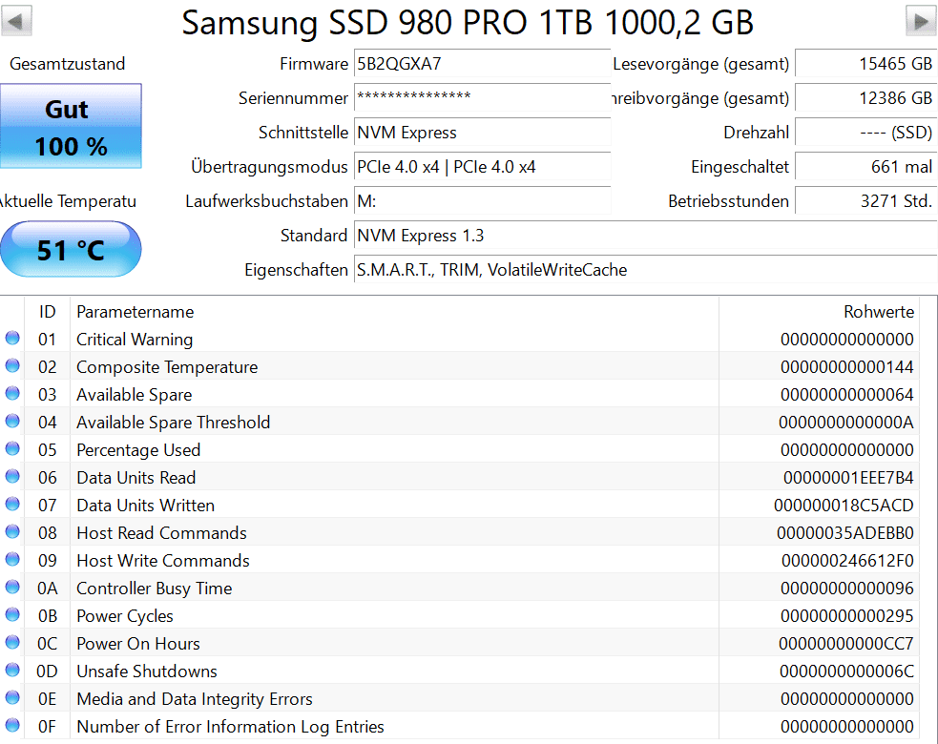
Task: Click raw value 0000000000006C
Action: point(846,672)
